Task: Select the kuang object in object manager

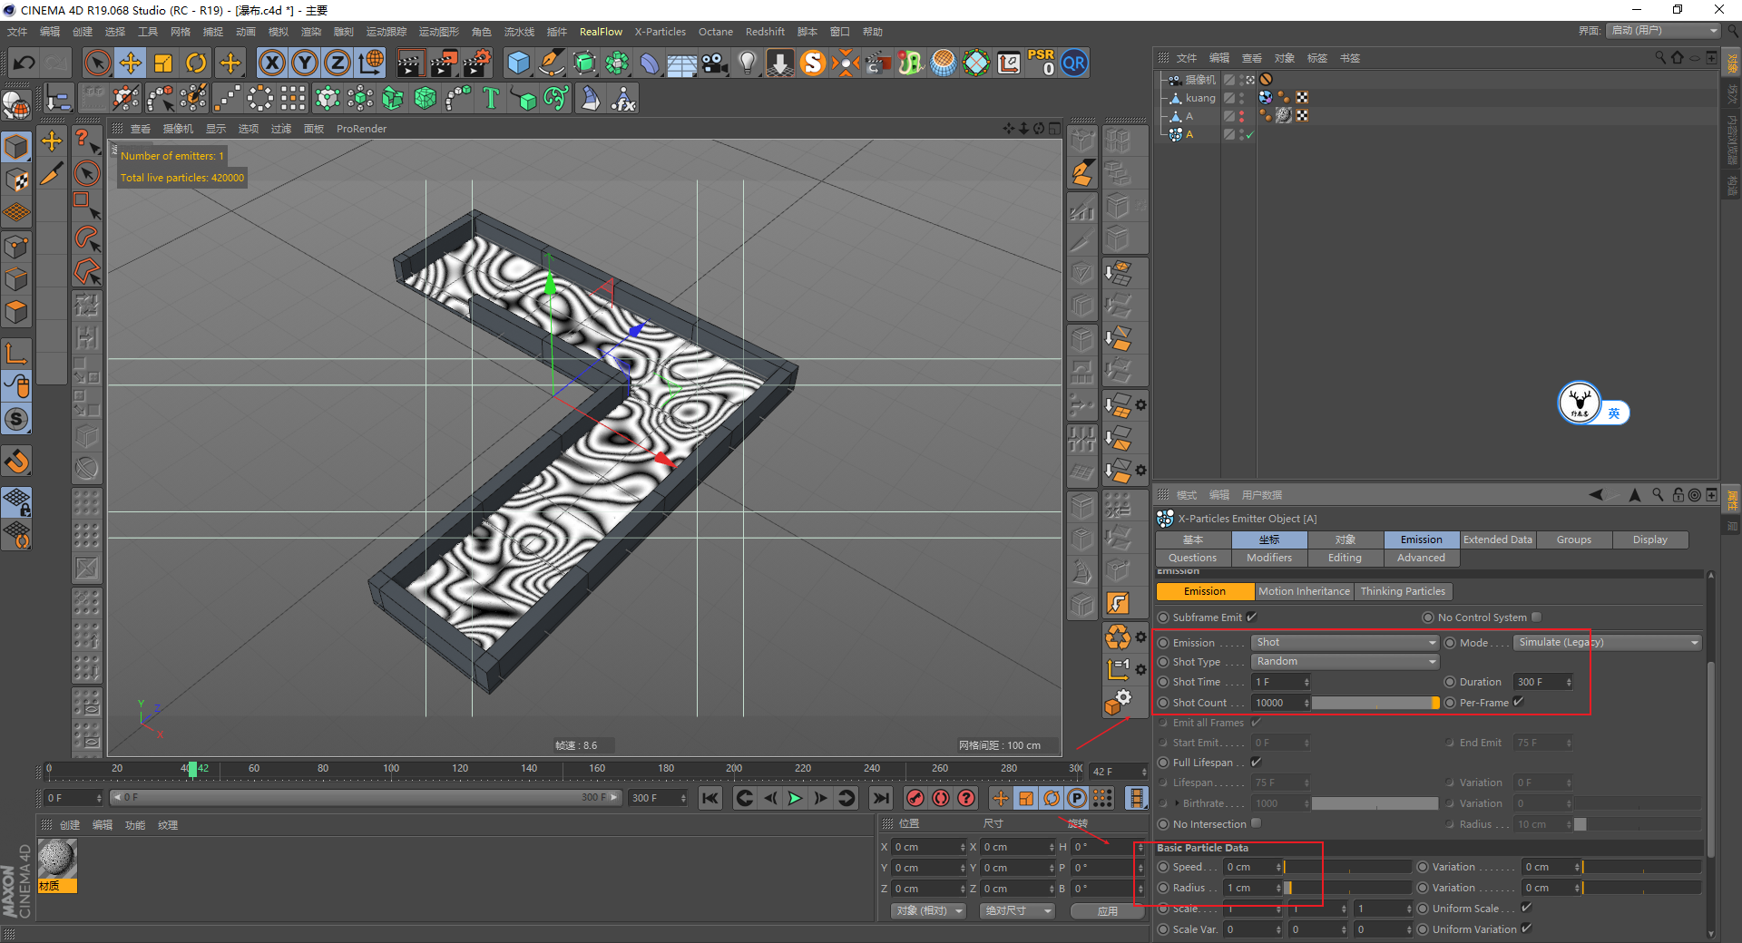Action: point(1200,98)
